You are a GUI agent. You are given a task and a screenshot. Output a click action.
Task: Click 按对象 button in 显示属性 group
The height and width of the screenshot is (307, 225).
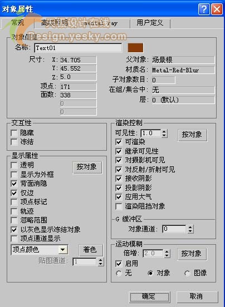(87, 167)
